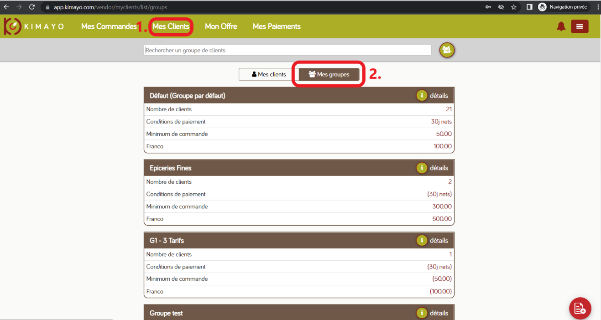Viewport: 601px width, 320px height.
Task: Focus the Rechercher un groupe de clients field
Action: (x=287, y=50)
